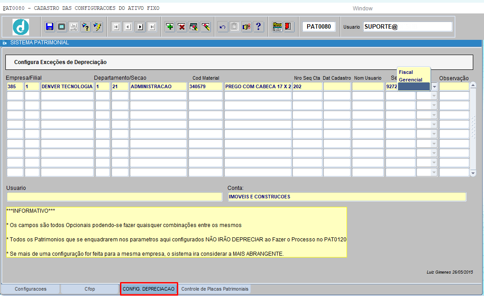Viewport: 484px width, 296px height.
Task: Click the pointing hand list-of-values icon
Action: tap(247, 27)
